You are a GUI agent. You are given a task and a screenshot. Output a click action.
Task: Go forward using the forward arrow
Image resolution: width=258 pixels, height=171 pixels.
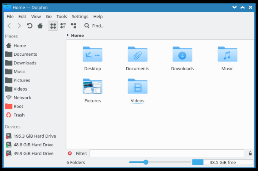(19, 26)
